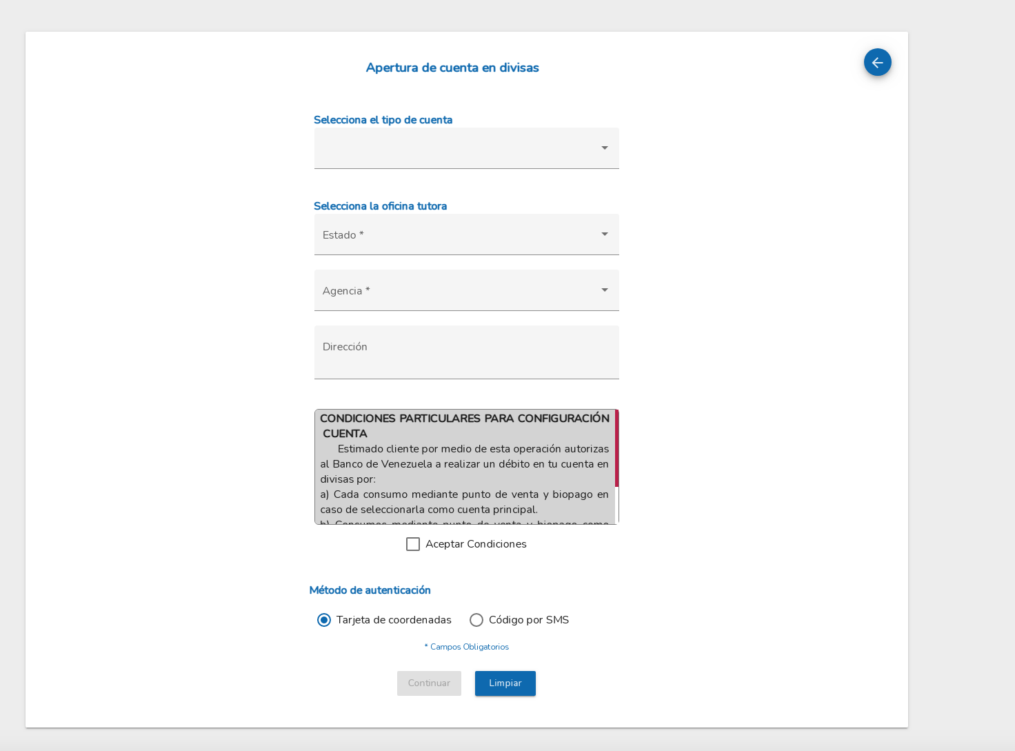The height and width of the screenshot is (751, 1015).
Task: Click the tipo de cuenta dropdown arrow
Action: [x=605, y=148]
